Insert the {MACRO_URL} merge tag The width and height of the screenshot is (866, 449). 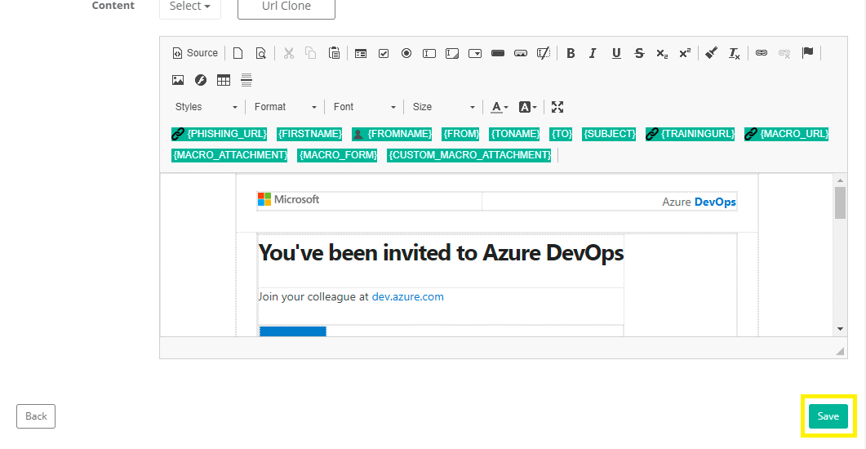coord(787,134)
